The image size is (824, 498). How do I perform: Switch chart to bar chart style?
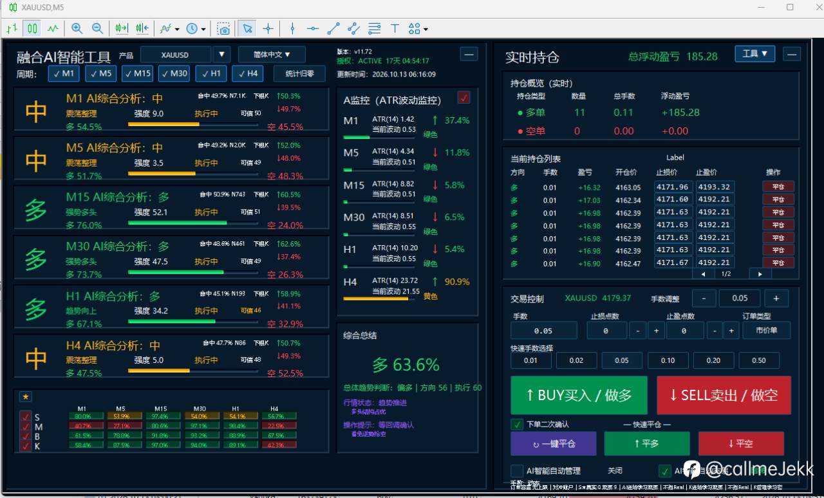12,28
